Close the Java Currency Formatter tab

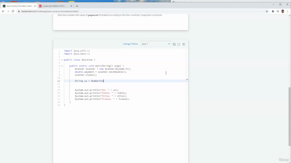click(35, 6)
